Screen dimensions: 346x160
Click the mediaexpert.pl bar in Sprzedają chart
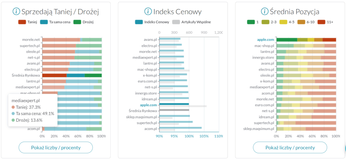coord(72,87)
